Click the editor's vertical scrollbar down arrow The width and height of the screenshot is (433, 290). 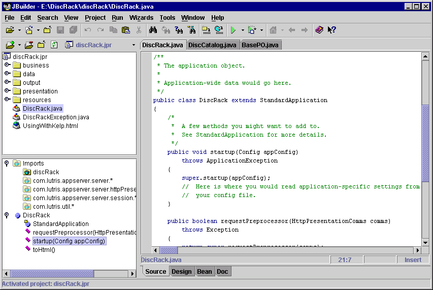pos(425,242)
